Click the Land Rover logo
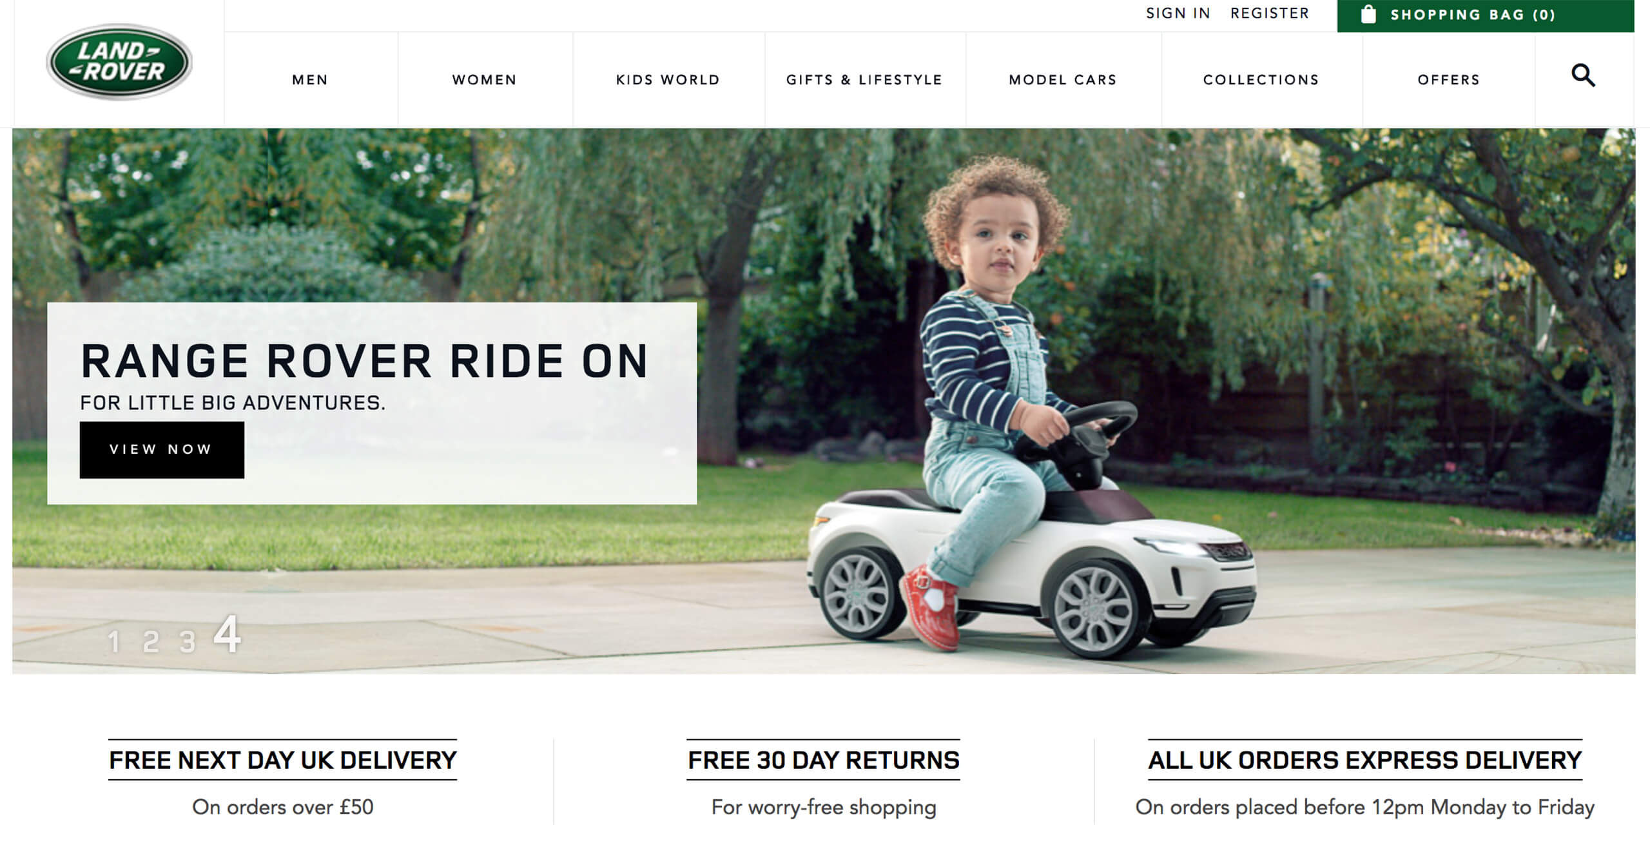This screenshot has width=1650, height=854. coord(119,62)
